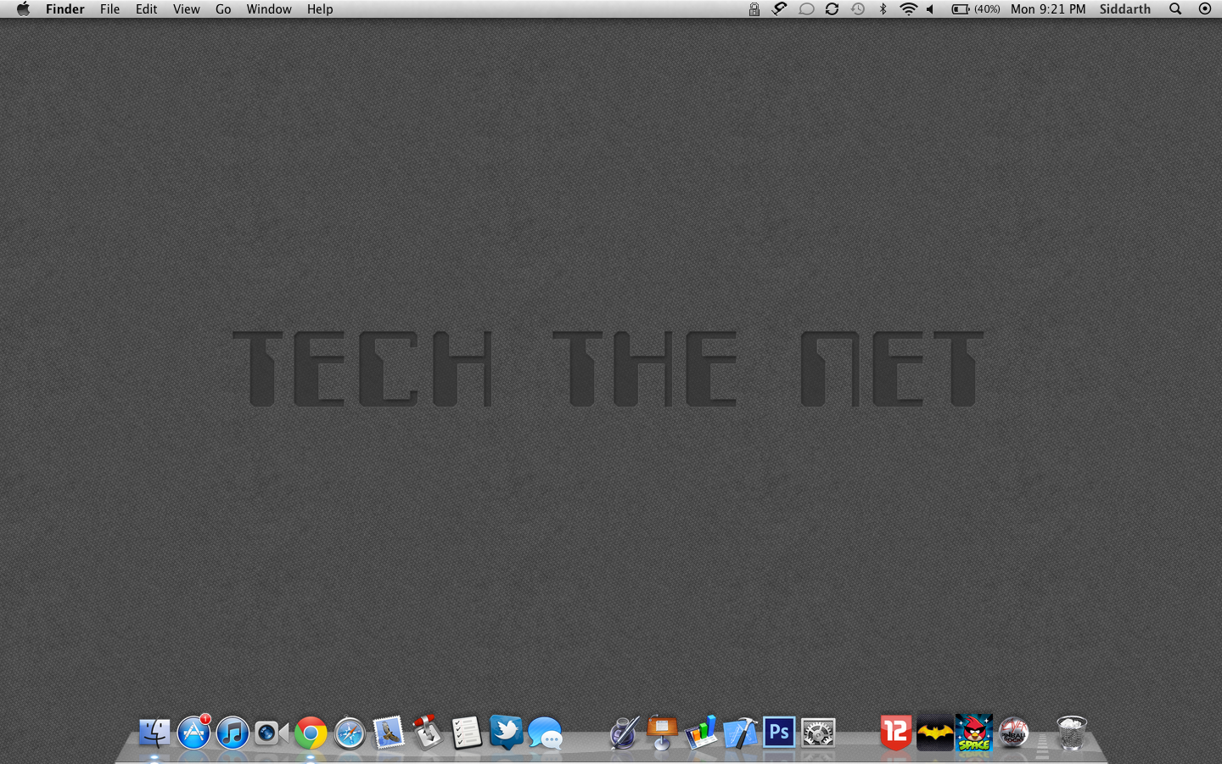Open the Trash in the dock
This screenshot has width=1222, height=764.
point(1071,732)
